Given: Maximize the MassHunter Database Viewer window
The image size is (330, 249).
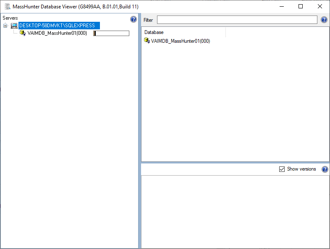Looking at the screenshot, I should point(301,7).
